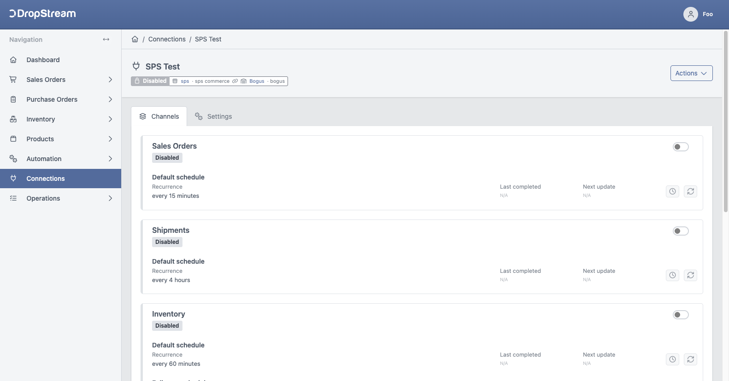
Task: Expand Automation menu chevron
Action: tap(110, 159)
